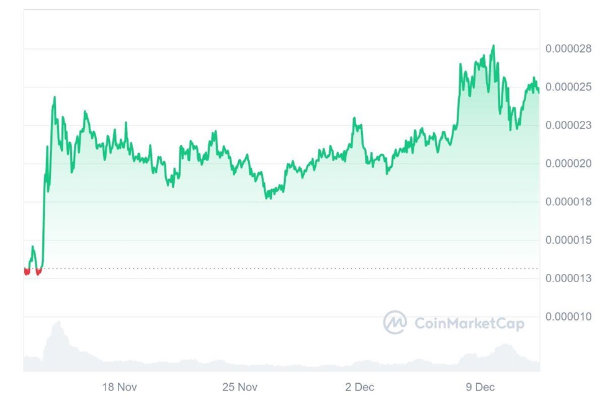
Task: Click the second volume hump near 9 Dec
Action: (x=506, y=346)
